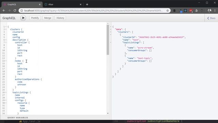Collapse the description block at line 6
Image resolution: width=218 pixels, height=123 pixels.
click(x=6, y=40)
